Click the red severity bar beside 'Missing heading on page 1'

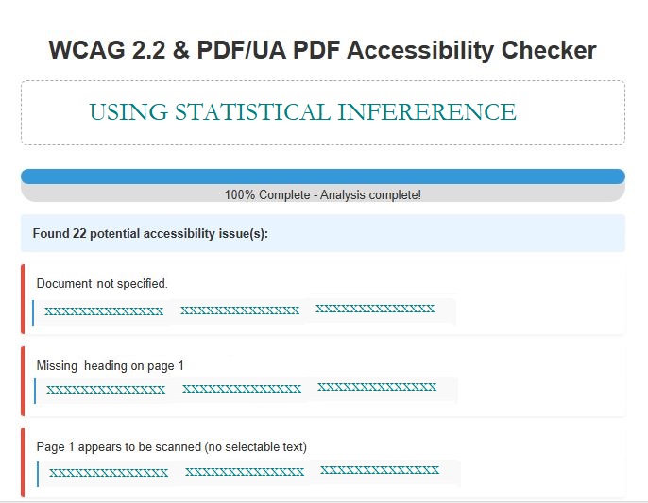coord(23,380)
